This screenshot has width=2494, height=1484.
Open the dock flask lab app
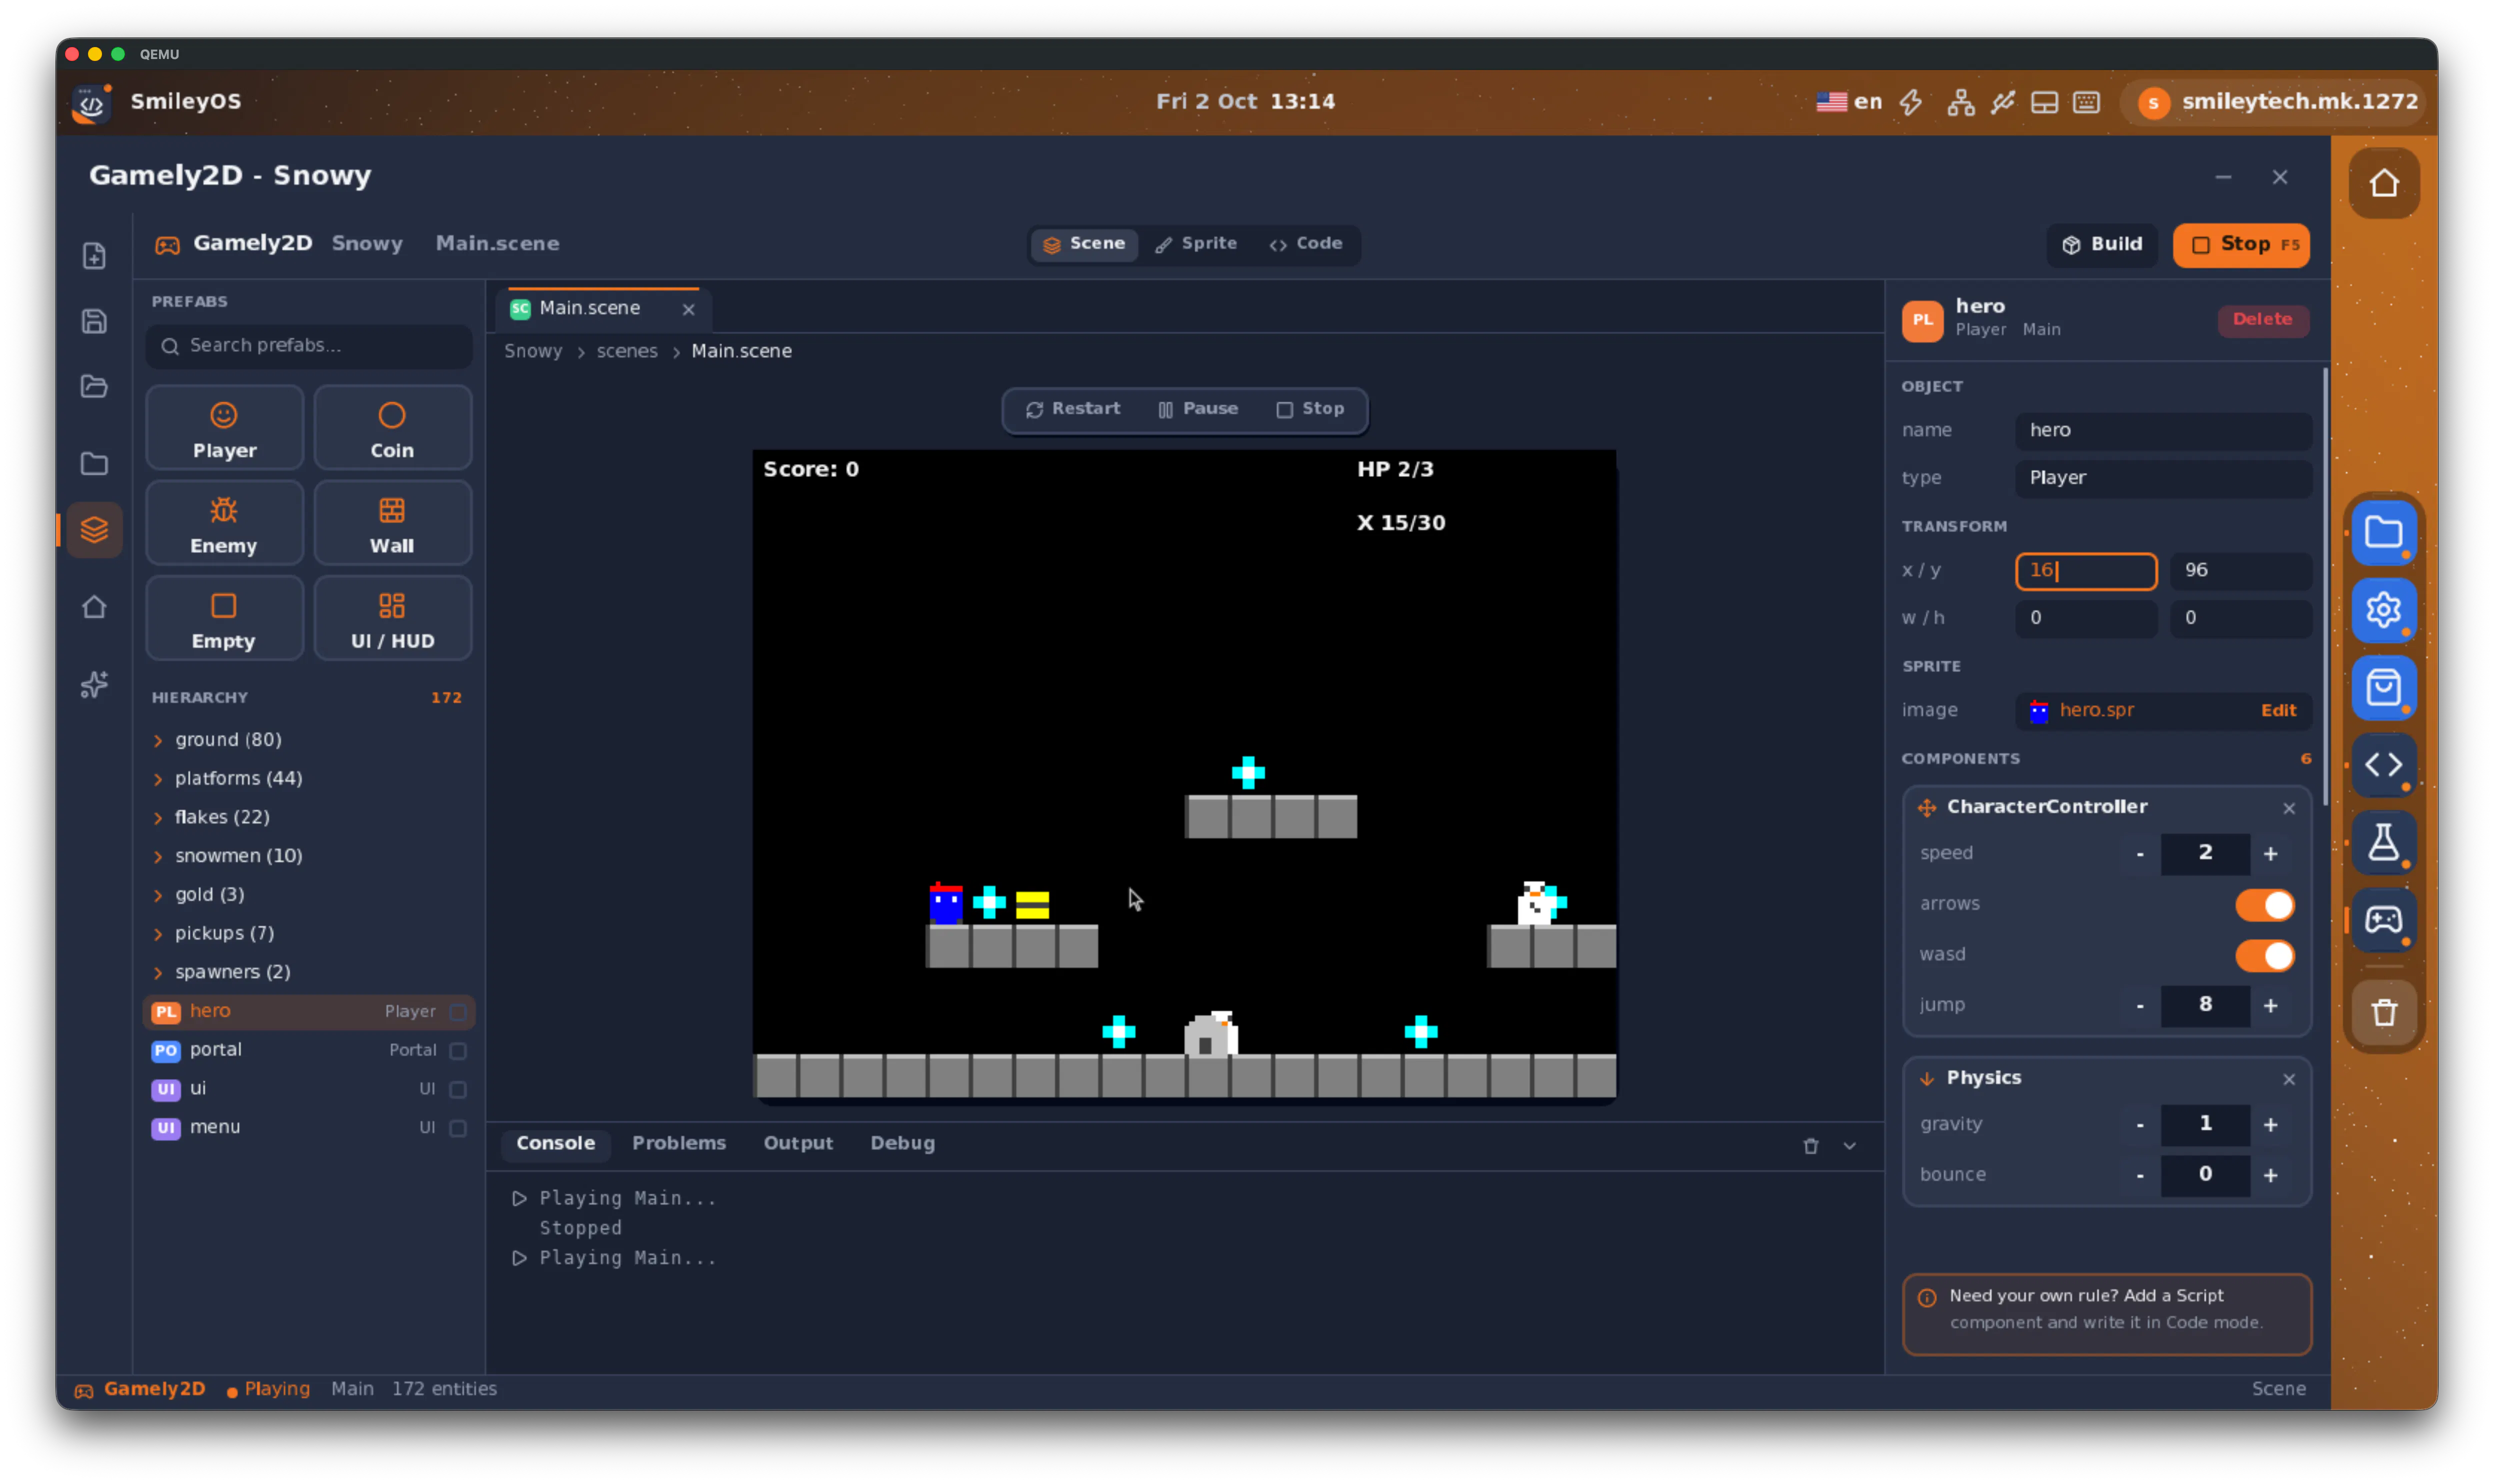pos(2383,842)
